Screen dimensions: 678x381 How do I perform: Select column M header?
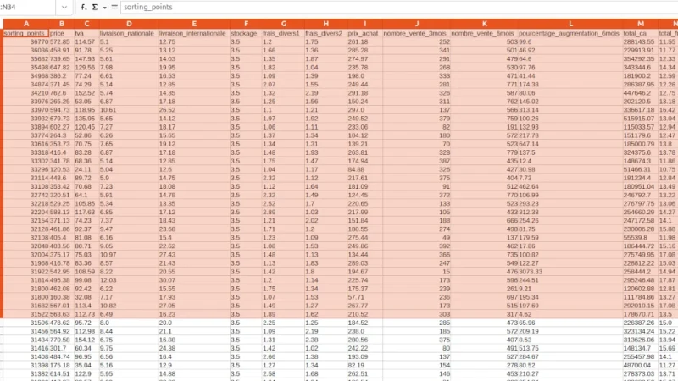tap(641, 24)
